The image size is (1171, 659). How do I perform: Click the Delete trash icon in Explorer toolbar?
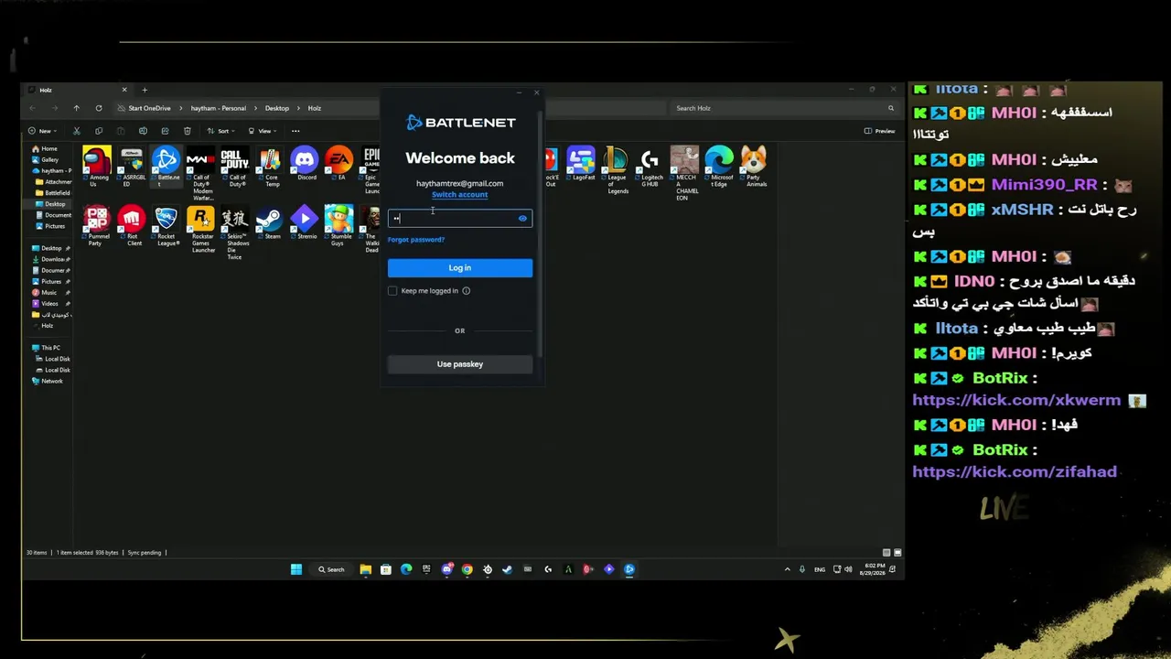188,131
